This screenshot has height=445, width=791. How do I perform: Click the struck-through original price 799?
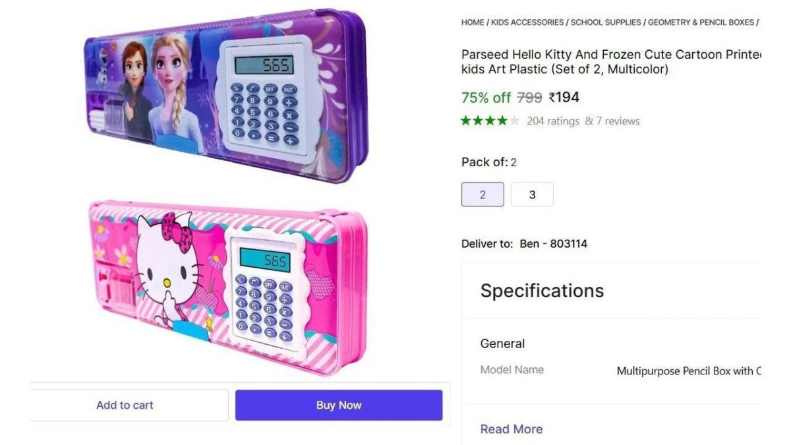point(530,97)
